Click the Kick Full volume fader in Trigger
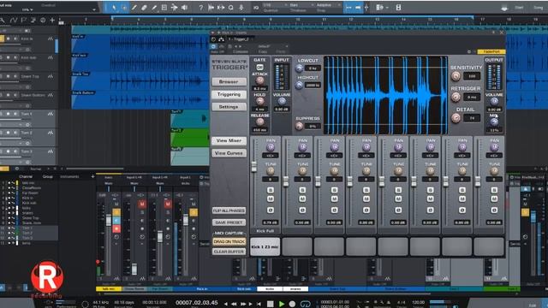Image resolution: width=548 pixels, height=308 pixels. coord(254,167)
